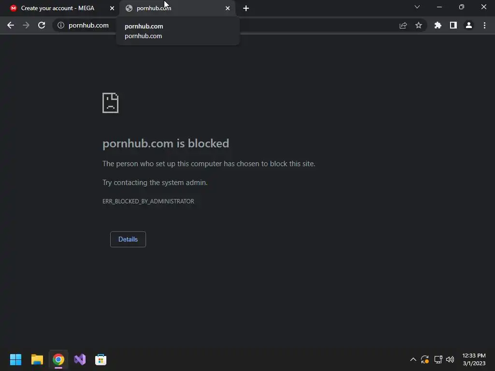
Task: Click the 'pornhub.com is blocked' heading
Action: click(166, 143)
